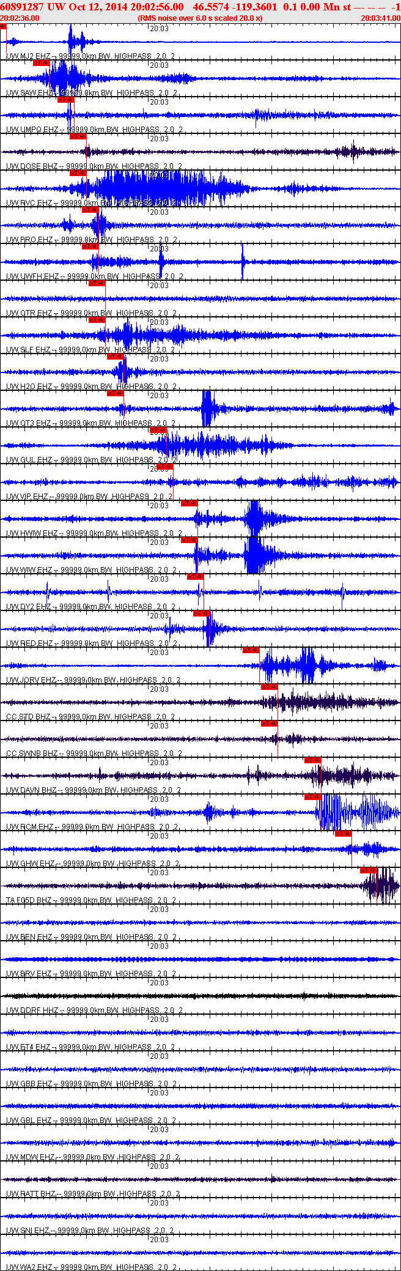The width and height of the screenshot is (401, 1271).
Task: Select the red pick flag on UW.RVC trace
Action: pyautogui.click(x=78, y=173)
